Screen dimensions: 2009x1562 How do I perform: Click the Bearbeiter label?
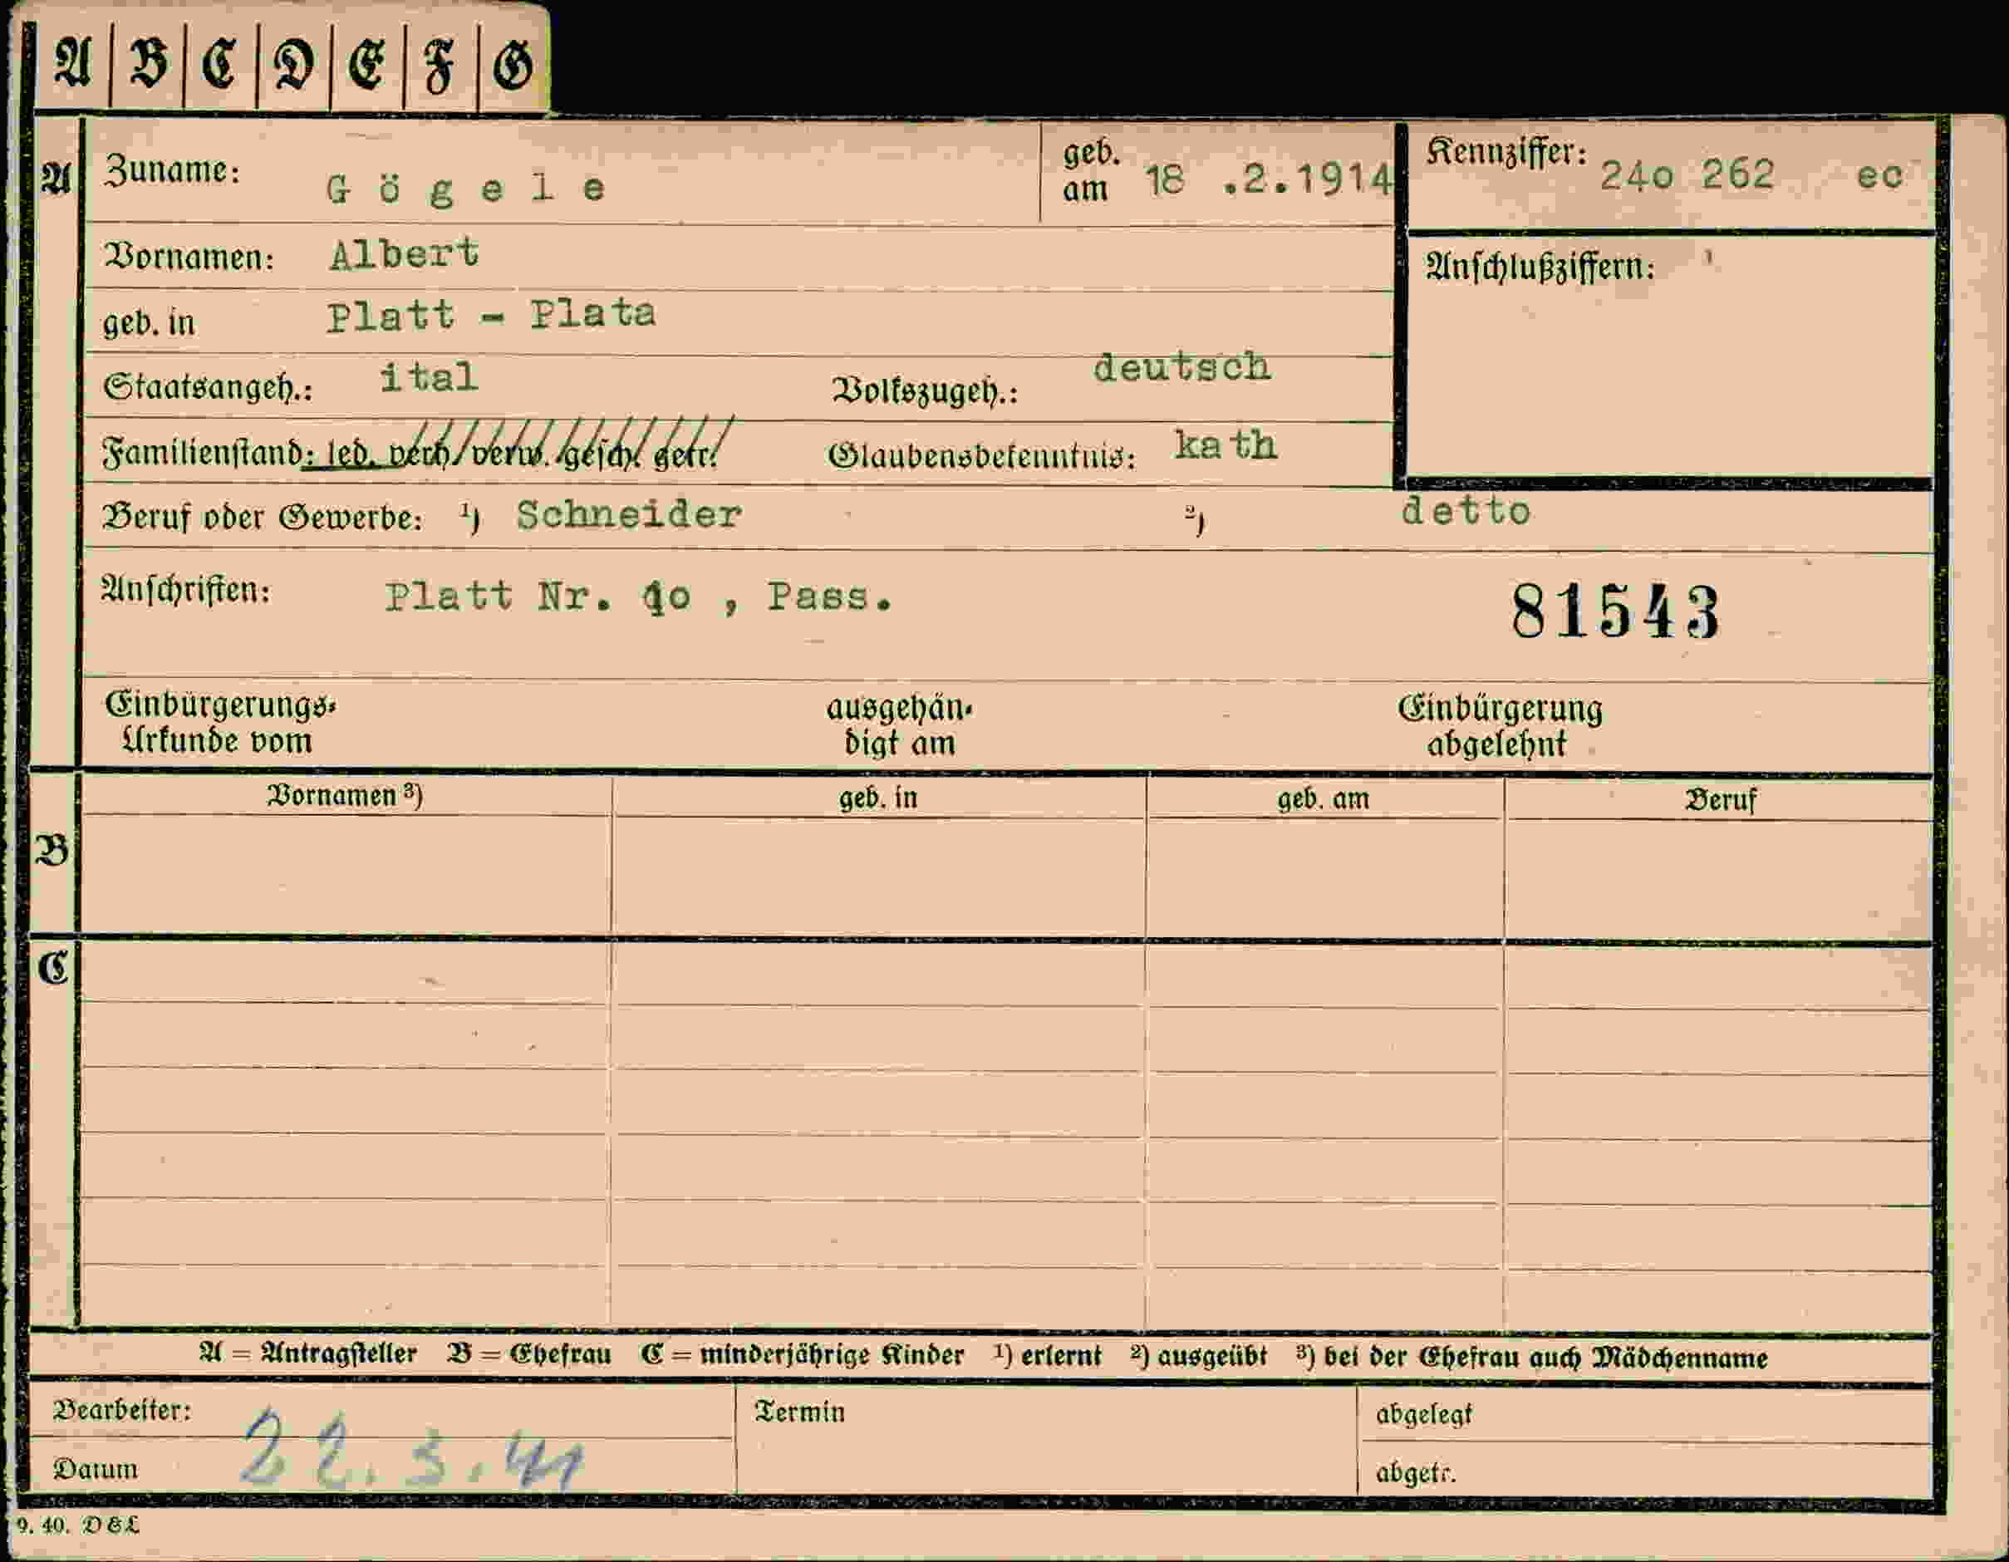pyautogui.click(x=122, y=1410)
